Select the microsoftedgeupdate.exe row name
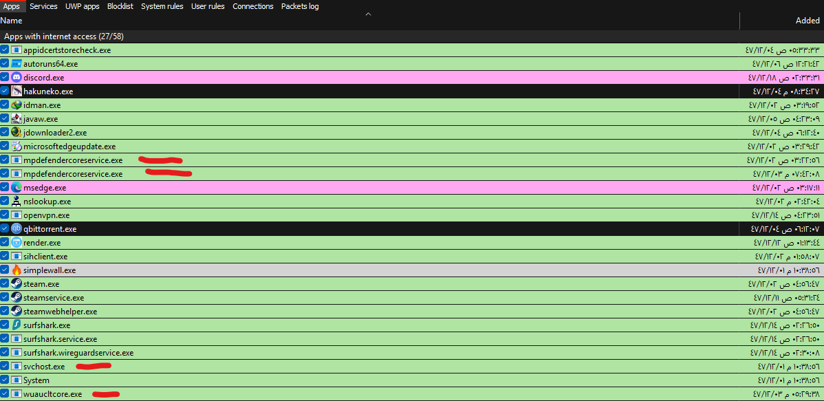 [x=69, y=146]
